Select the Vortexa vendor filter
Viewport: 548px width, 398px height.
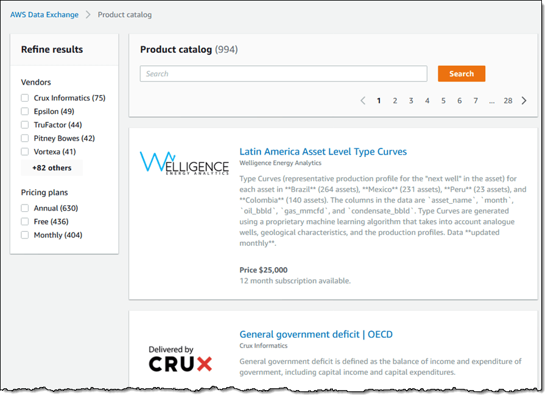click(x=25, y=152)
